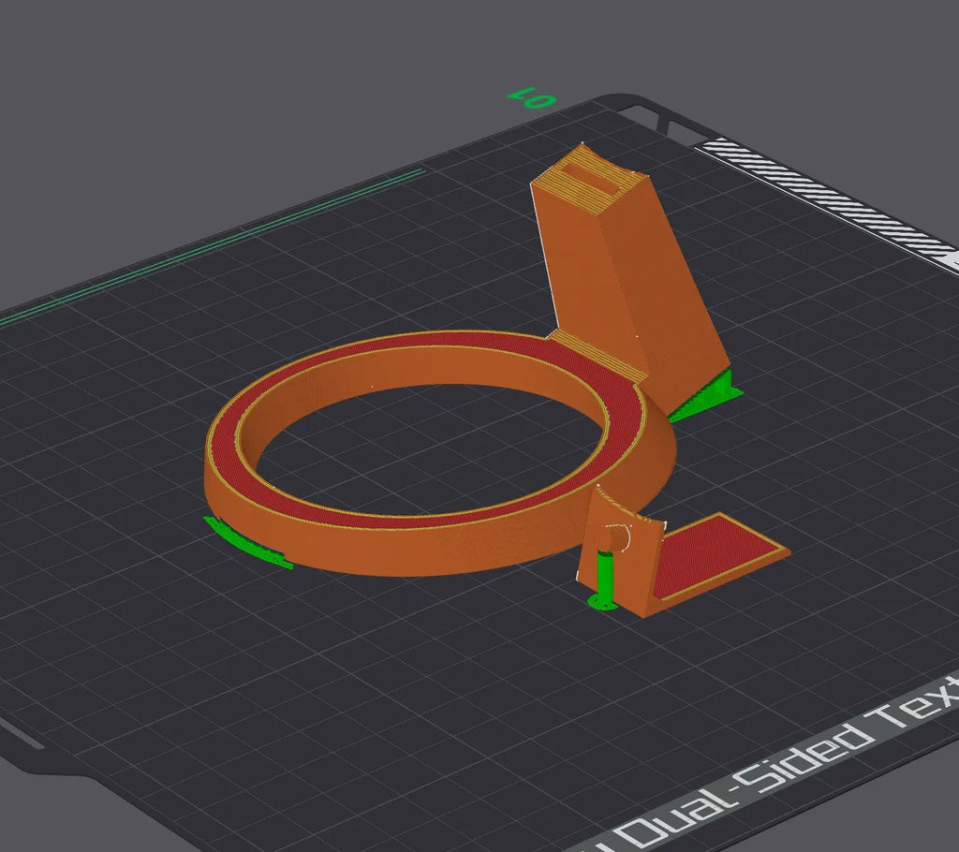Click the grey background above the plate
The image size is (959, 852).
tap(244, 92)
